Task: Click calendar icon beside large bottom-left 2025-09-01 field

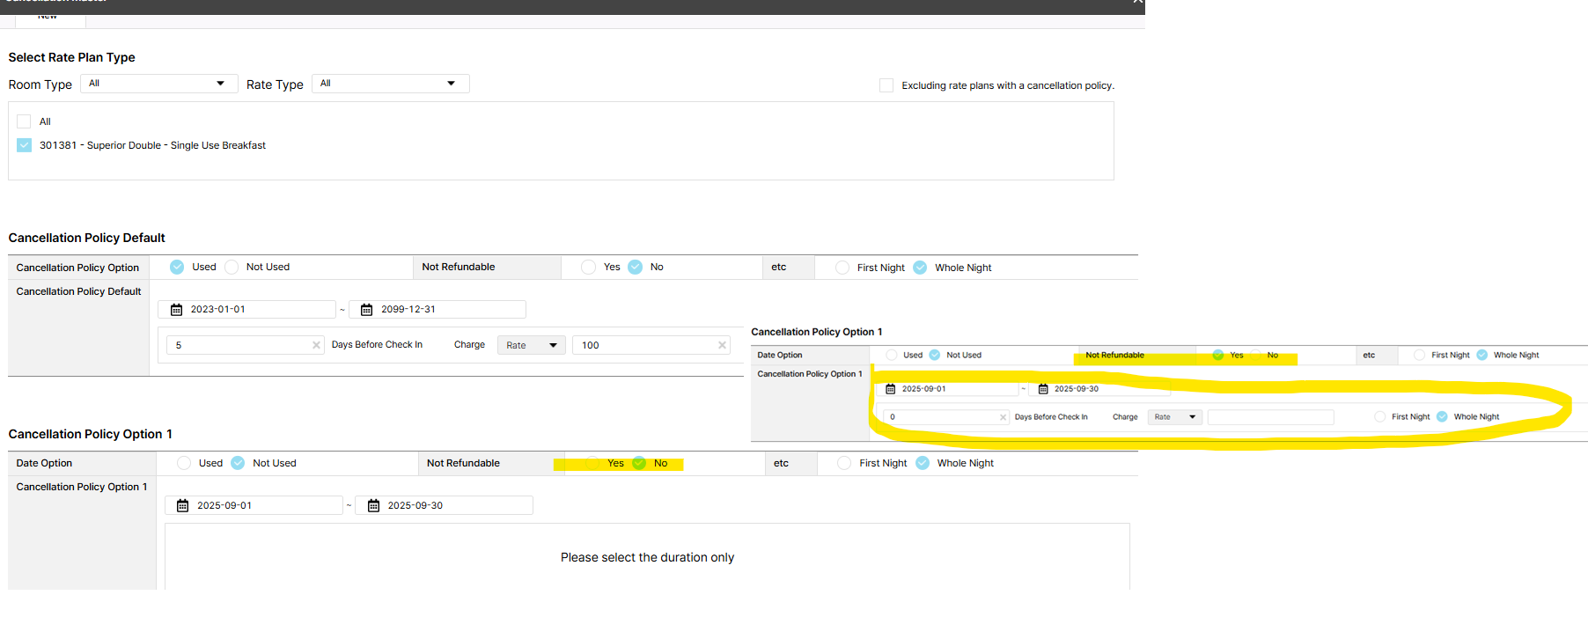Action: click(183, 506)
